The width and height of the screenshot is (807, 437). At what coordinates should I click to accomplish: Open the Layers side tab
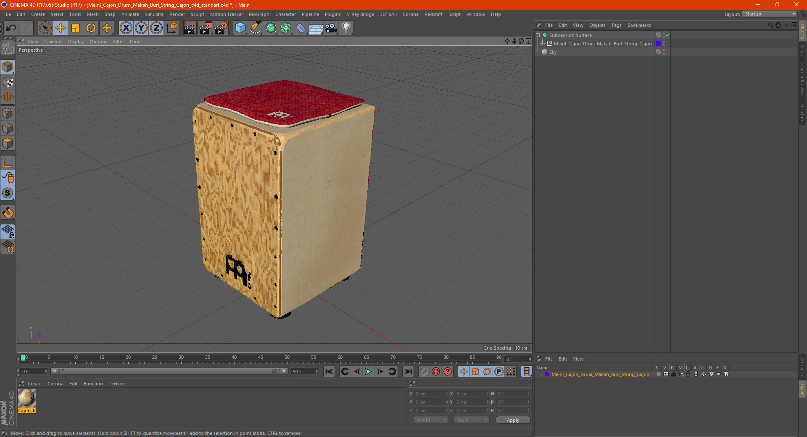[802, 390]
